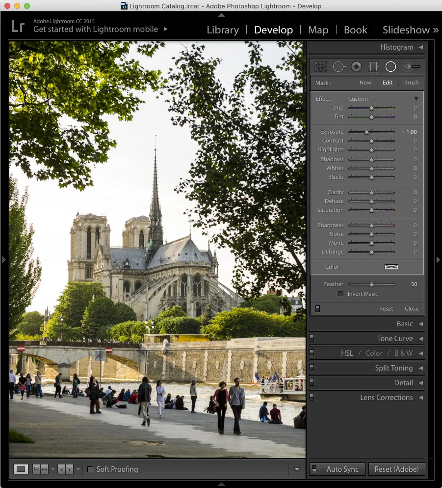The width and height of the screenshot is (442, 488).
Task: Click Lightroom catalog file icon in title bar
Action: pyautogui.click(x=124, y=6)
